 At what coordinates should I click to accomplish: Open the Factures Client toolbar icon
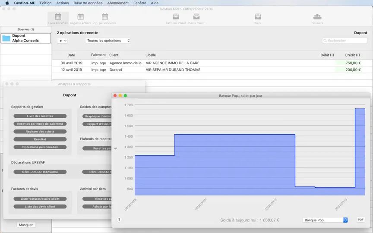point(176,19)
